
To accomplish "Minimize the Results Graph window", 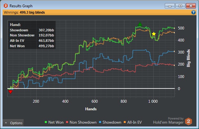I will pos(170,6).
